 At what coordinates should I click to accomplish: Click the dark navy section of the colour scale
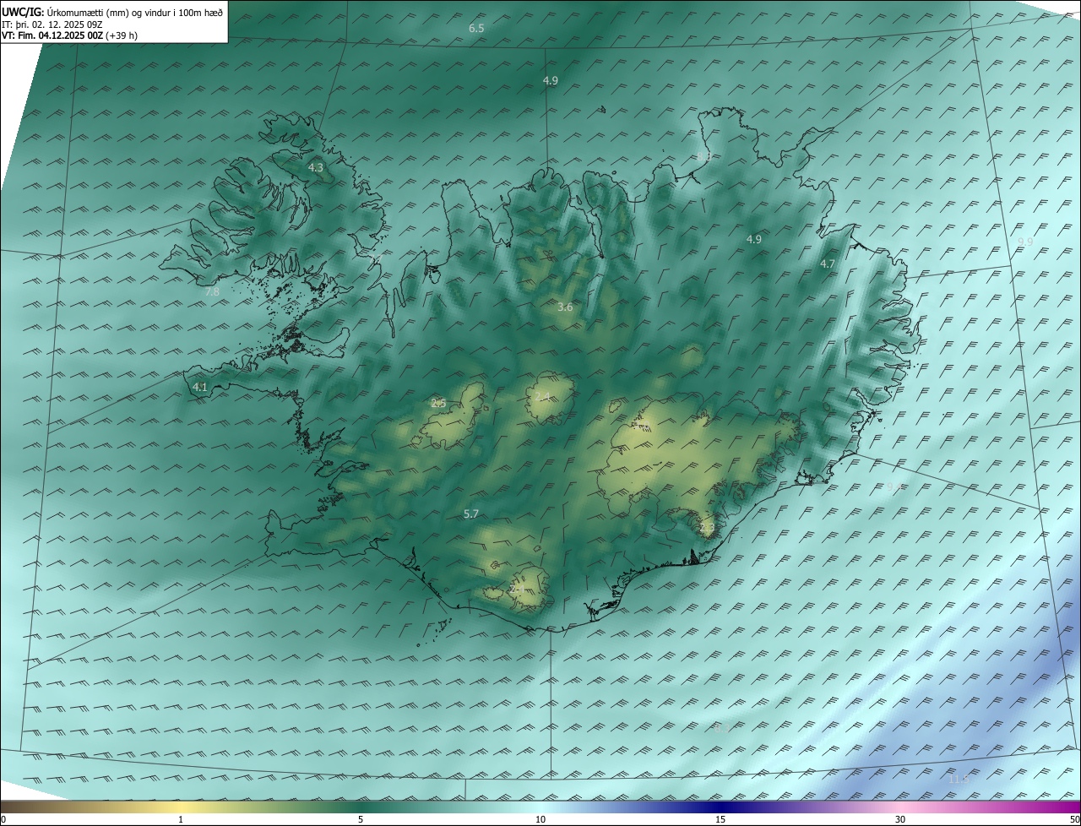(720, 807)
